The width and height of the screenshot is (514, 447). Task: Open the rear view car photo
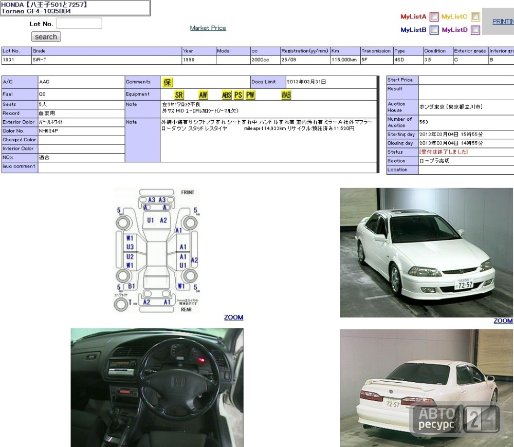coord(426,388)
